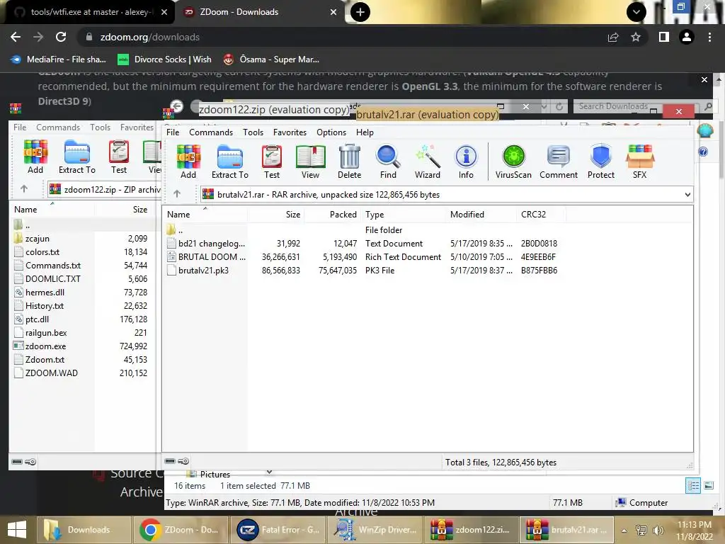Switch to Fatal Error taskbar item

coord(278,530)
